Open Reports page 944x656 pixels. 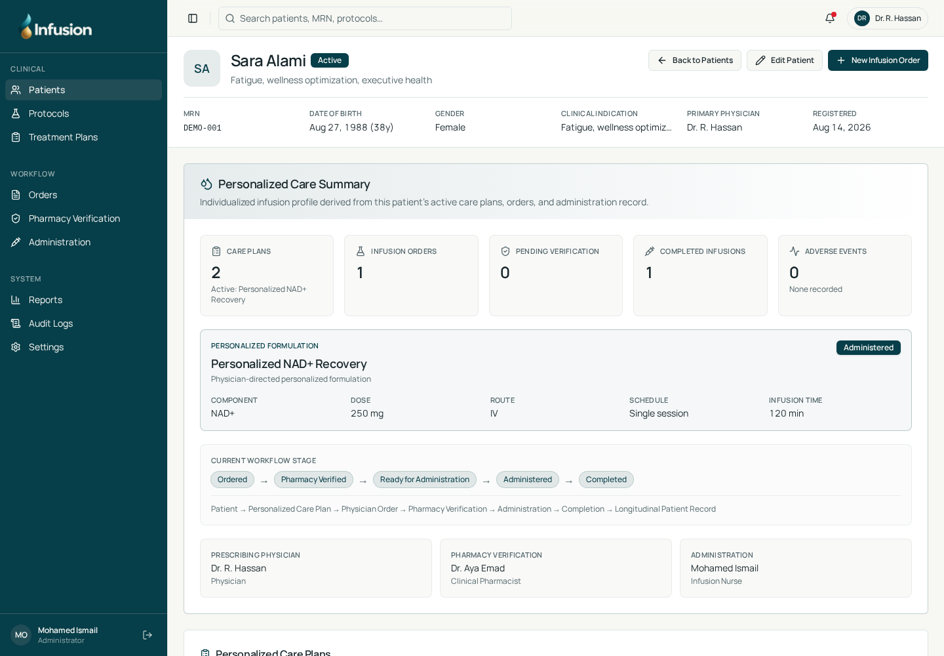[83, 300]
